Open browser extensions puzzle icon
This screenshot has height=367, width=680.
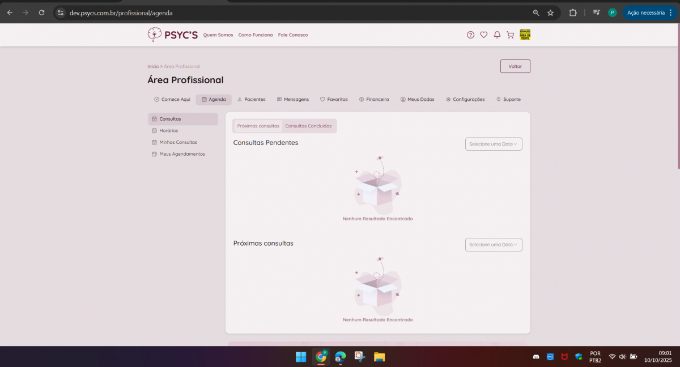pyautogui.click(x=573, y=12)
